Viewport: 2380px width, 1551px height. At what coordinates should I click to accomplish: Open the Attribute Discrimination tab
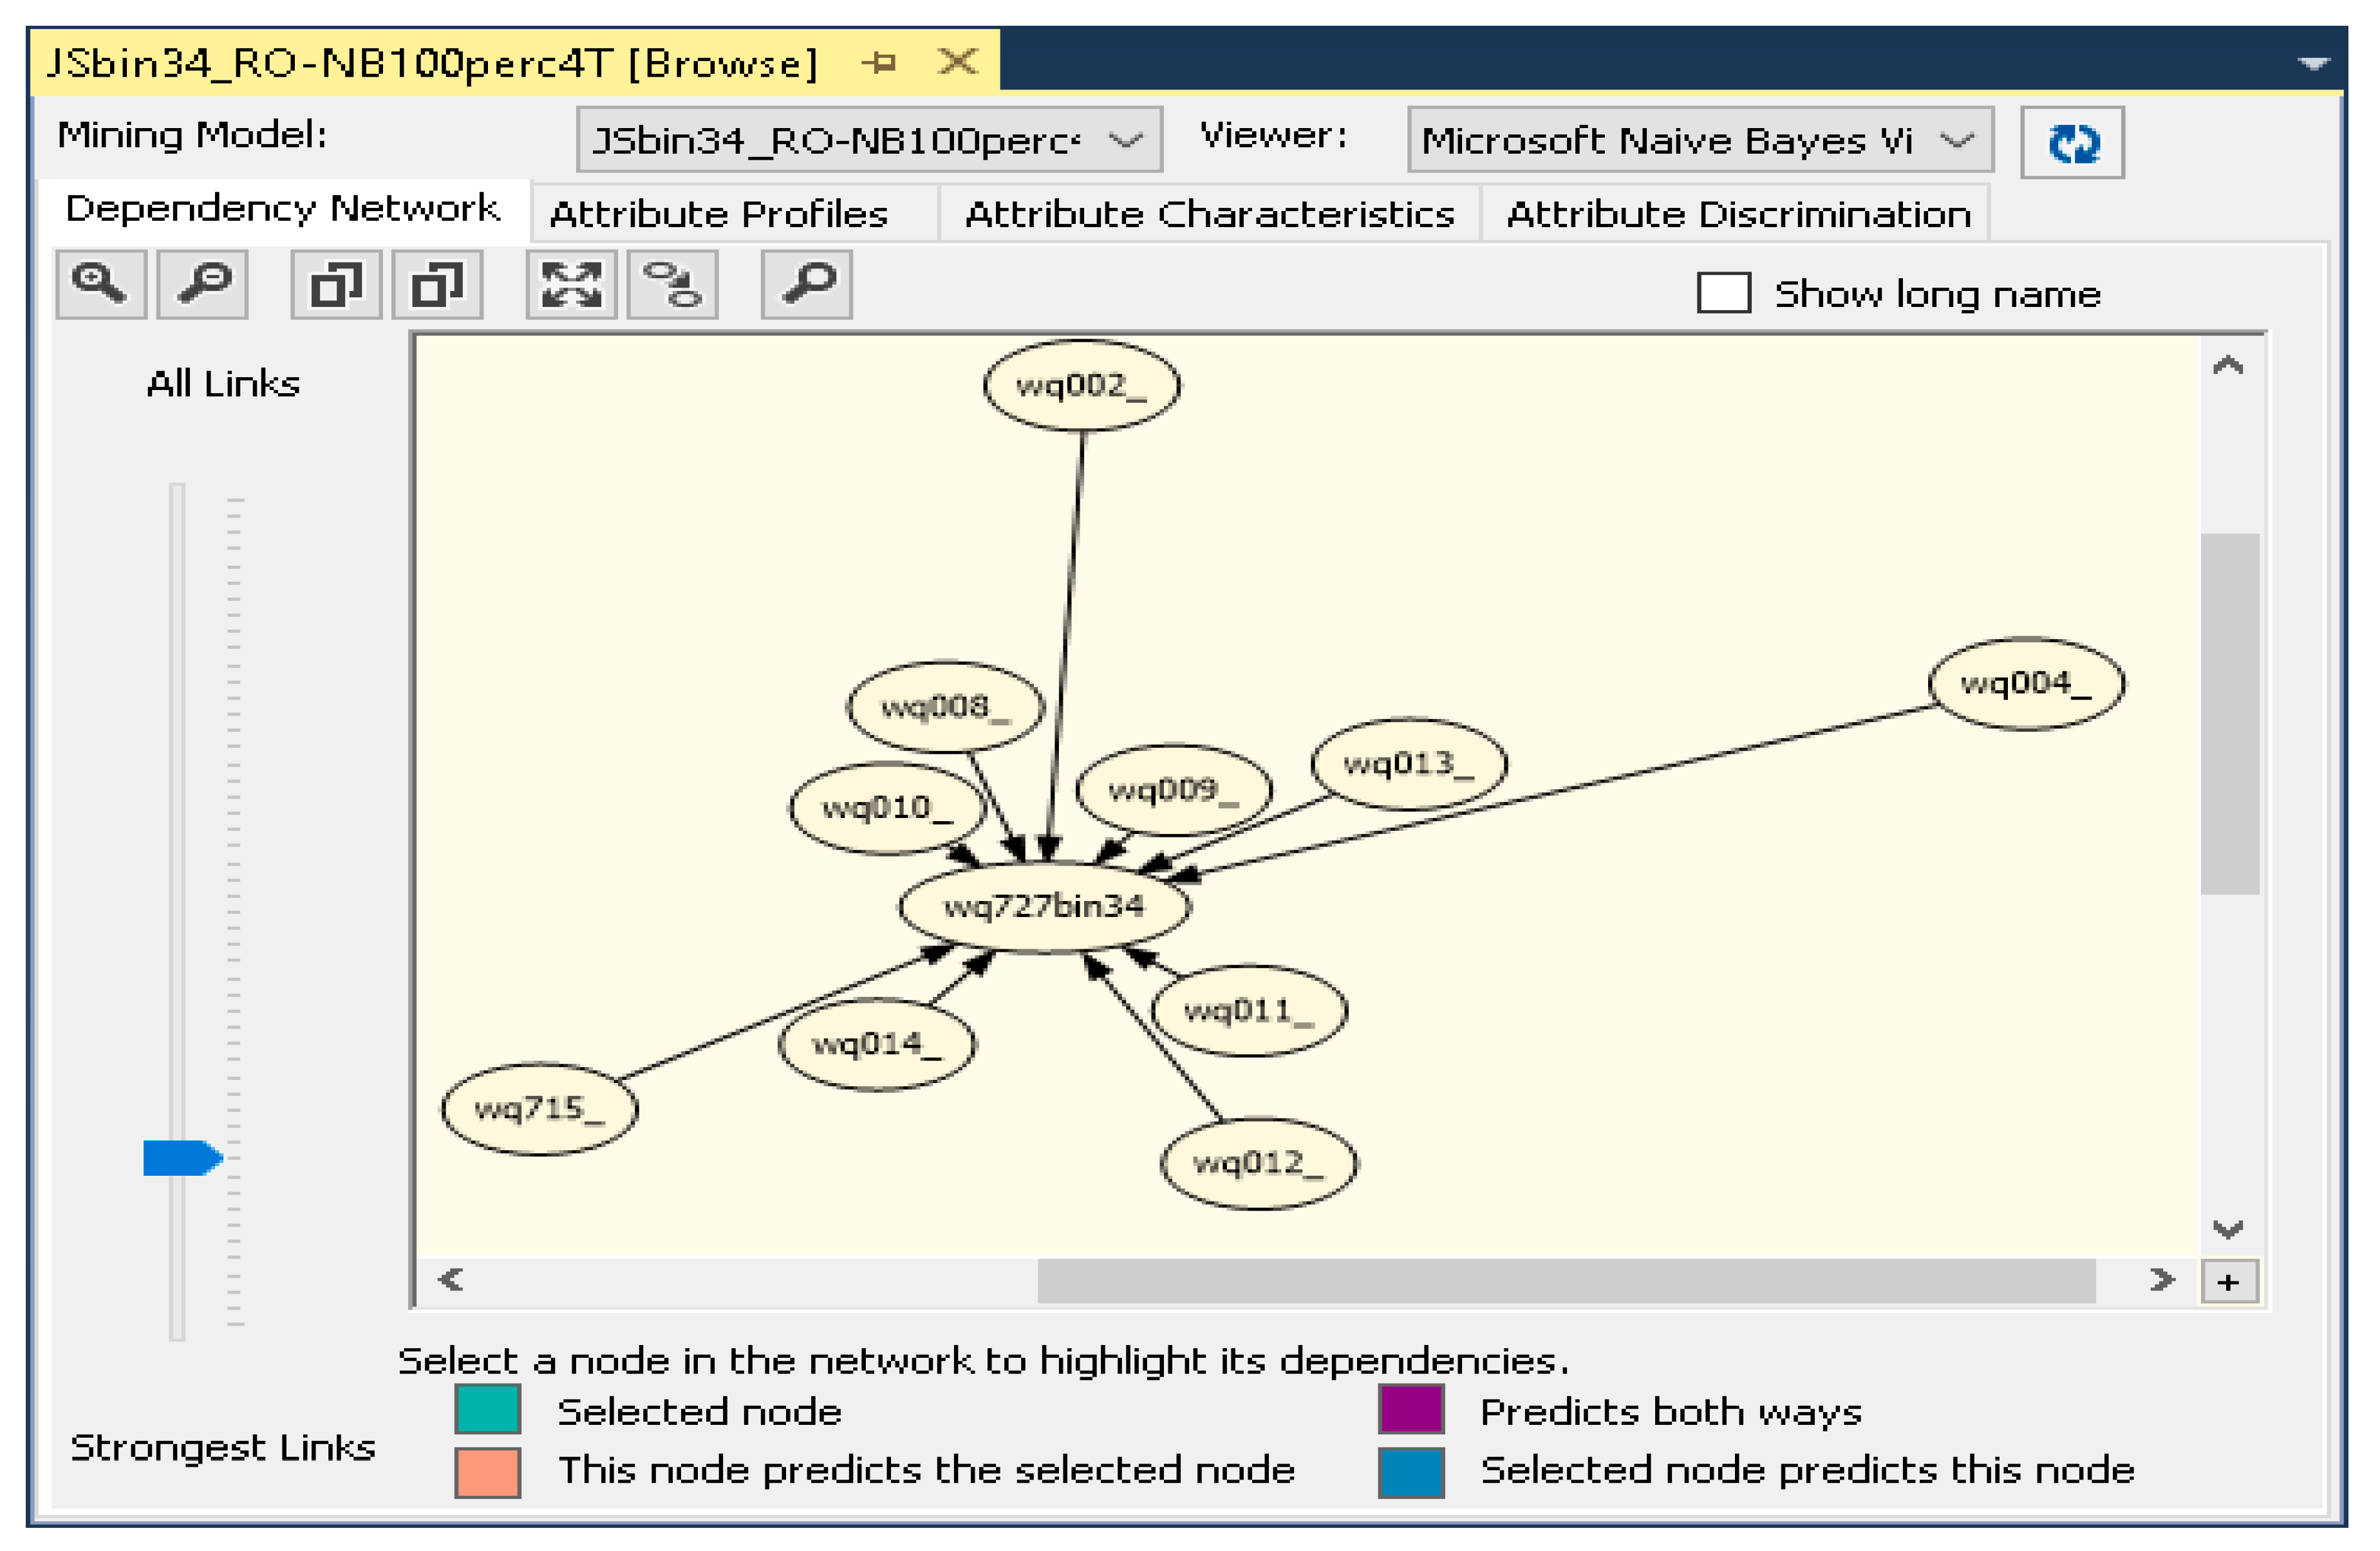pos(1738,214)
